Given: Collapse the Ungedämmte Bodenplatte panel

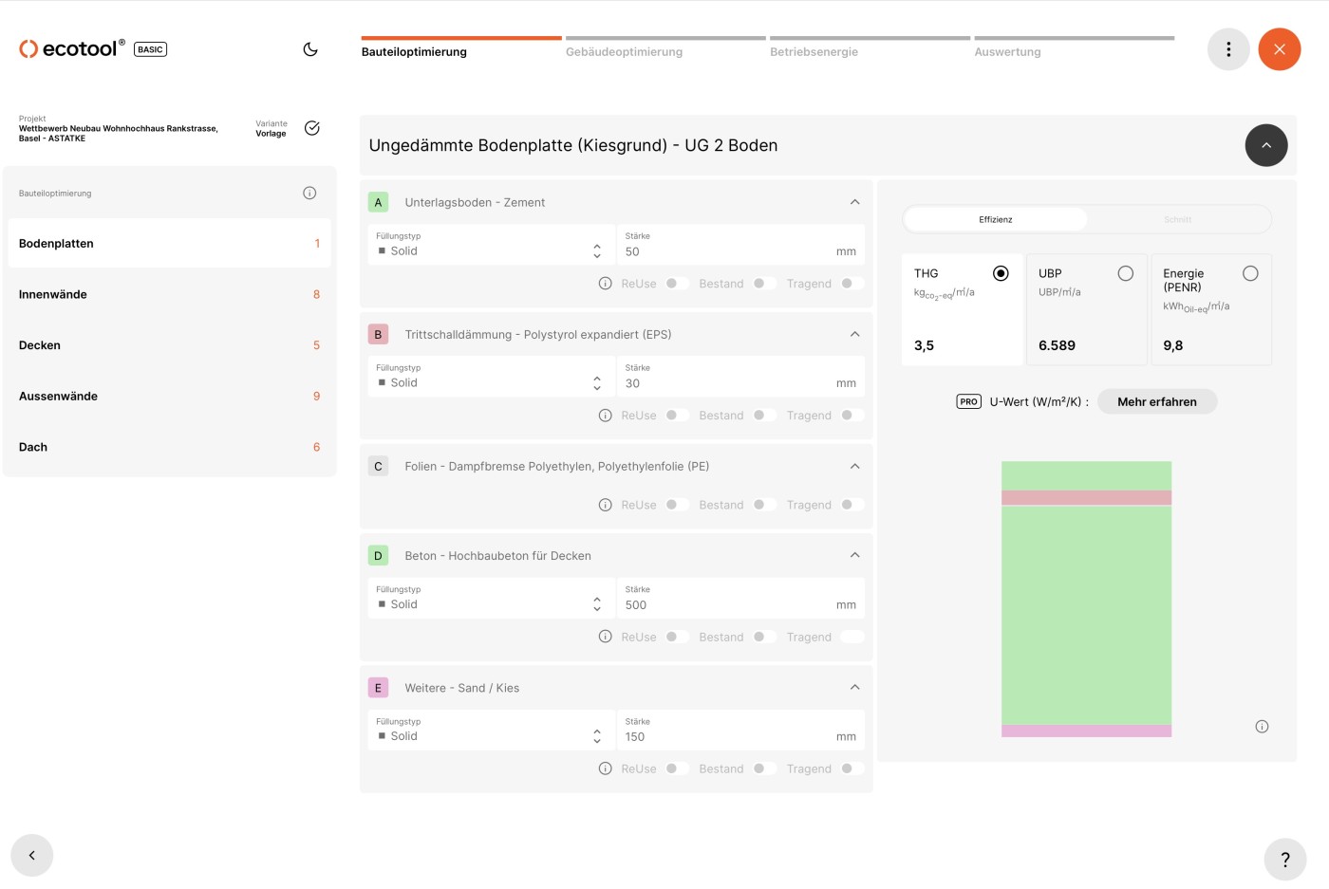Looking at the screenshot, I should 1265,145.
